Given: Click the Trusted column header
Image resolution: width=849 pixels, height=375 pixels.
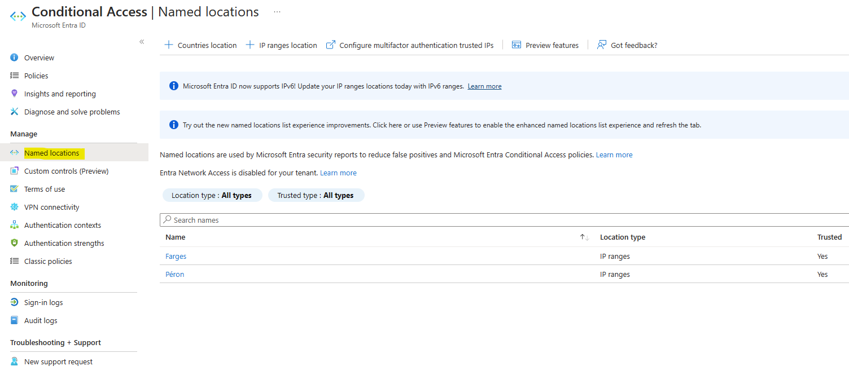Looking at the screenshot, I should (829, 237).
